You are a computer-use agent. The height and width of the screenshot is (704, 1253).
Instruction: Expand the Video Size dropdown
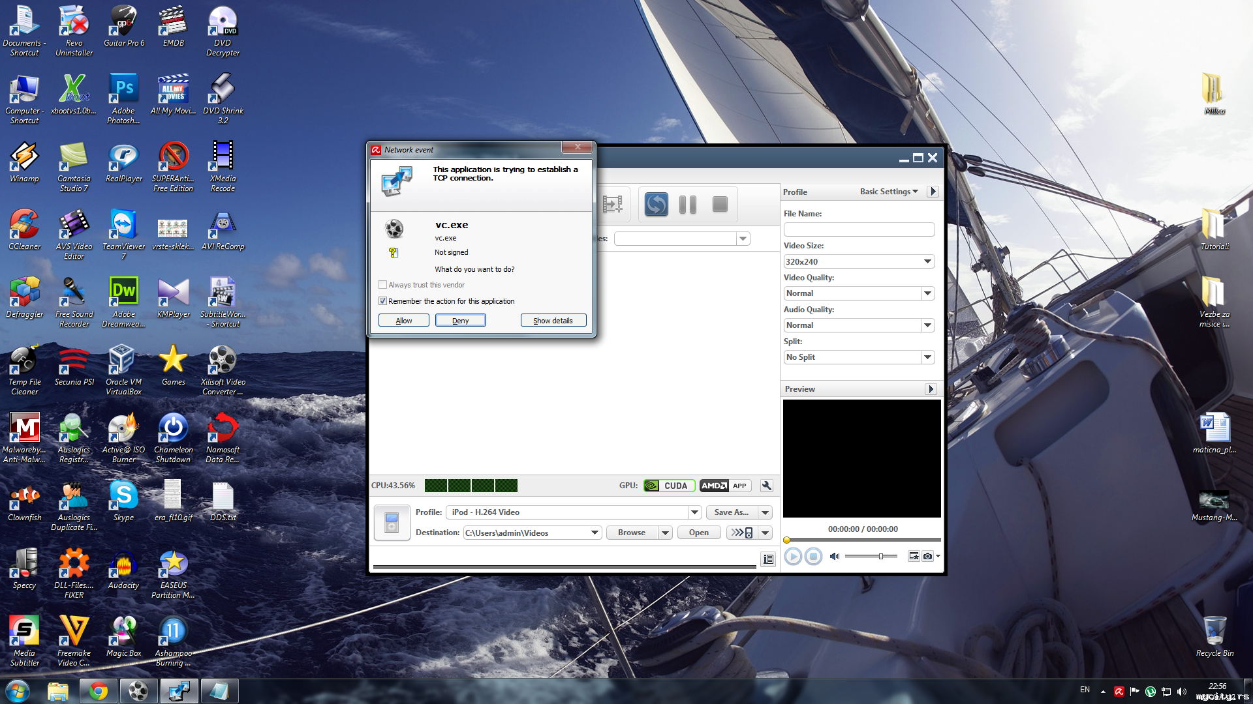[x=927, y=261]
